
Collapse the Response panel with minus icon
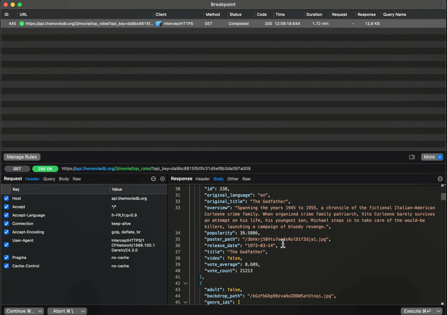click(x=440, y=179)
